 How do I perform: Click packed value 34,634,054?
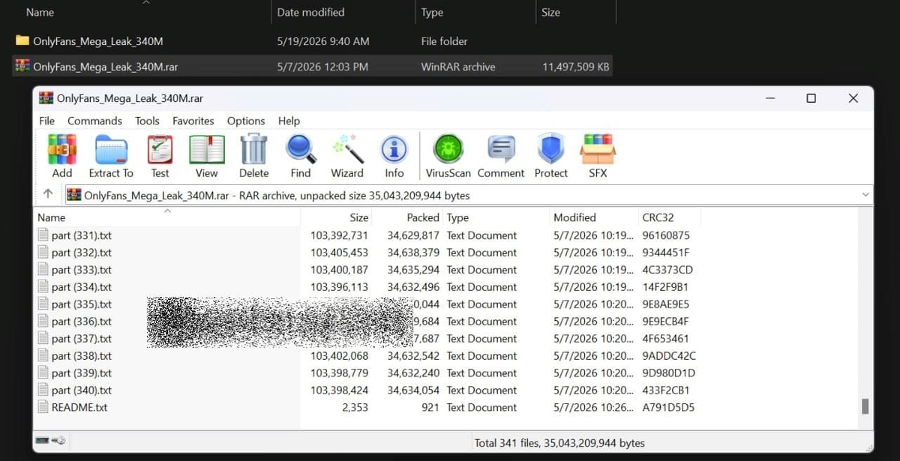coord(413,391)
